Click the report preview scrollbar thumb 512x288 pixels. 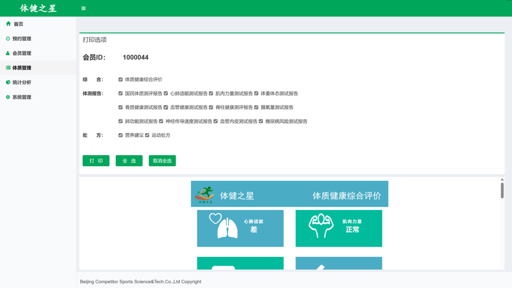pyautogui.click(x=502, y=190)
